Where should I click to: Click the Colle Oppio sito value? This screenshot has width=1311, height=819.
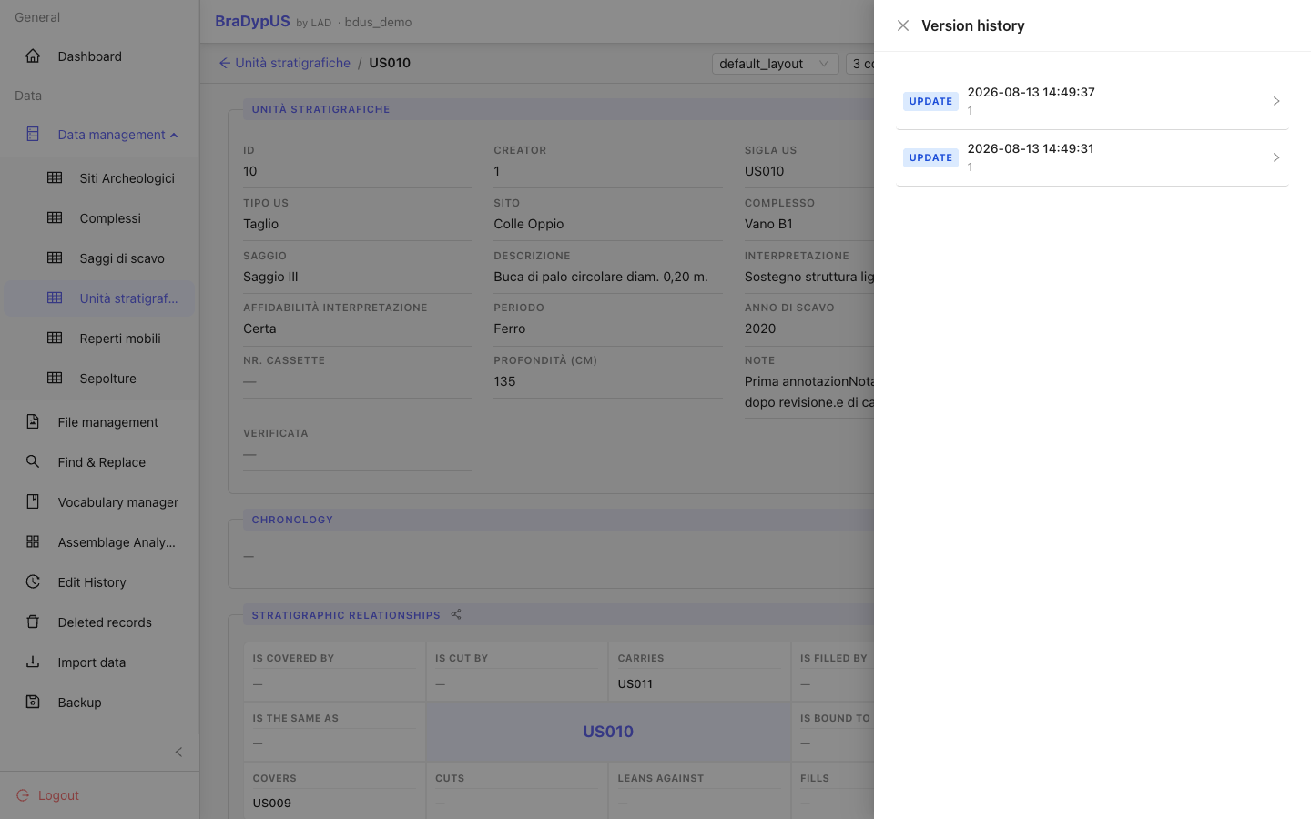pos(529,224)
